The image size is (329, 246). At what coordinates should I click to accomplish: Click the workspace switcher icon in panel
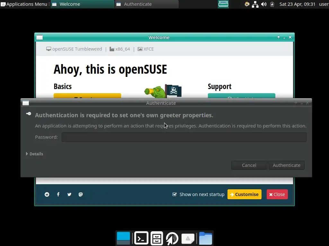click(x=223, y=4)
